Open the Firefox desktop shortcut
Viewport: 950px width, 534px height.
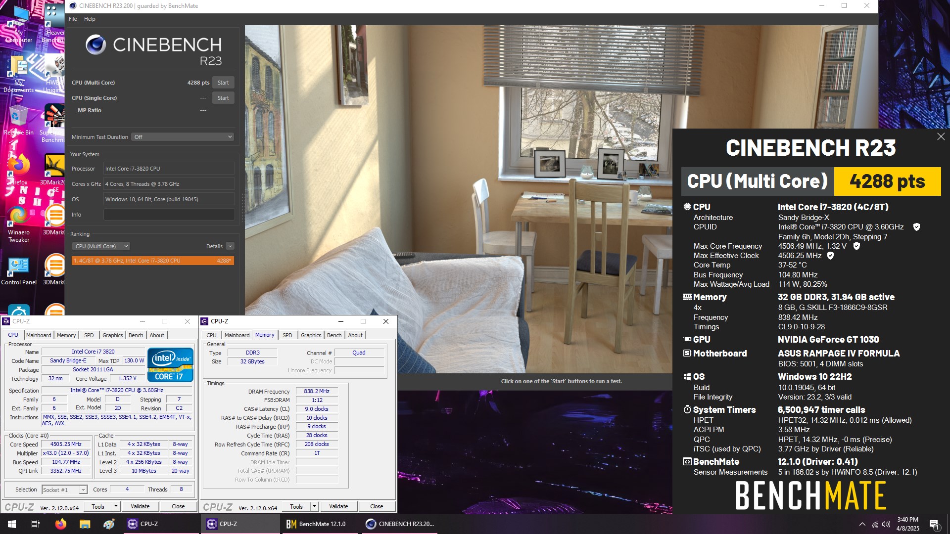click(x=19, y=170)
